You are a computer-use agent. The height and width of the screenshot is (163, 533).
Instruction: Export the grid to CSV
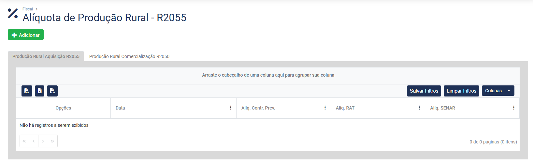(52, 91)
